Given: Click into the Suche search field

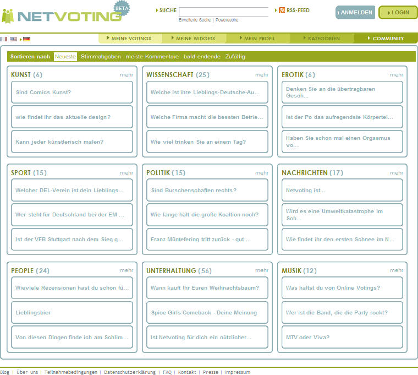Looking at the screenshot, I should [x=224, y=12].
